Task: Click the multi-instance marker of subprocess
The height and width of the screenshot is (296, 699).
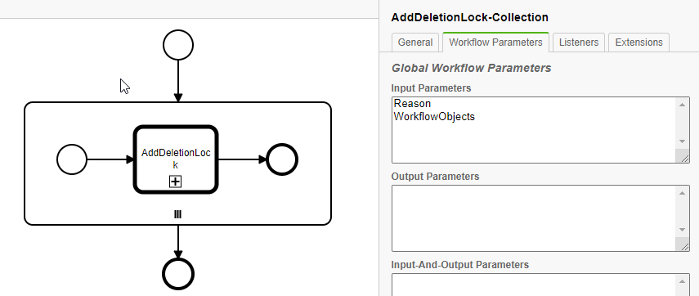Action: click(178, 215)
